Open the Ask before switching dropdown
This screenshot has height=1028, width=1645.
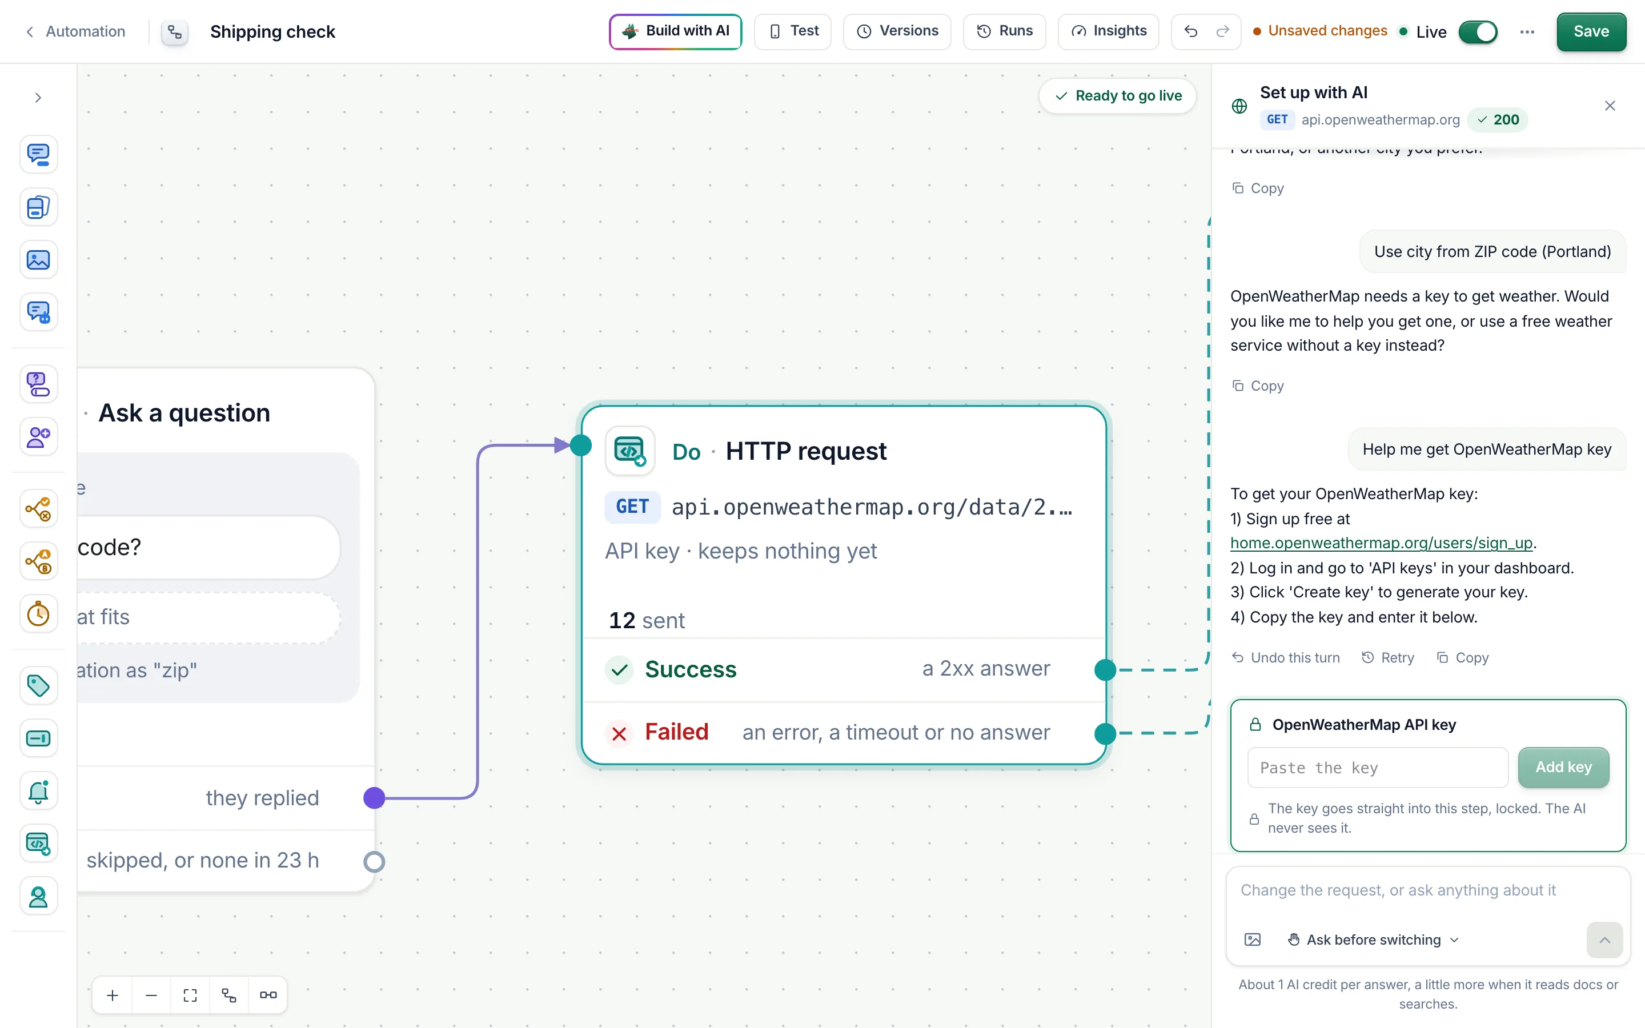point(1373,939)
